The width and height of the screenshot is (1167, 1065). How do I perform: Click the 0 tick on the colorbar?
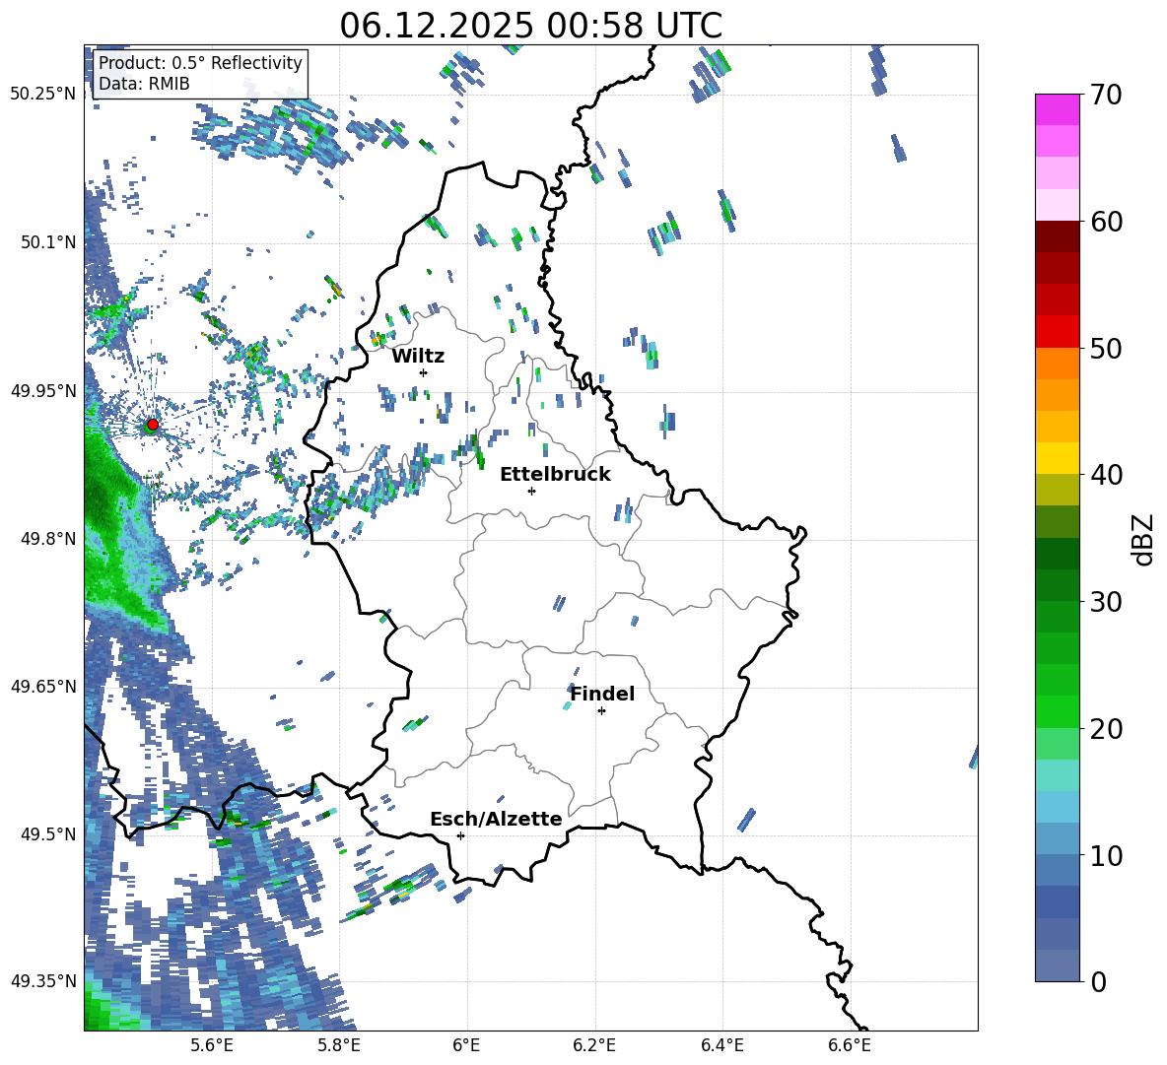tap(1098, 981)
